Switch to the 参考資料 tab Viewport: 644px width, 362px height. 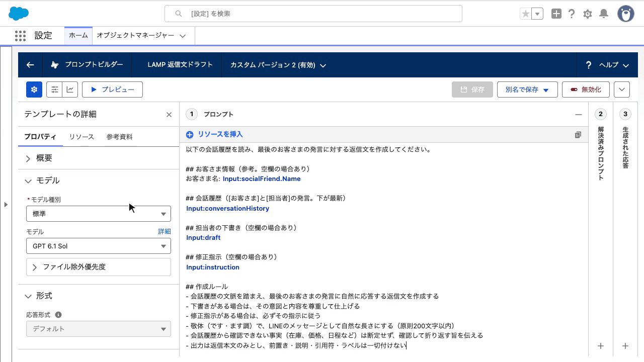[120, 137]
